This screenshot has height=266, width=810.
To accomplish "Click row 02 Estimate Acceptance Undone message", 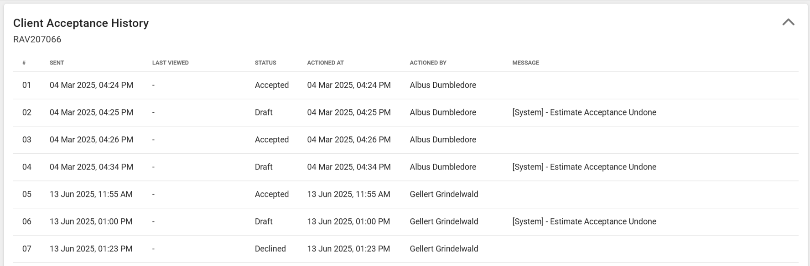I will tap(584, 112).
